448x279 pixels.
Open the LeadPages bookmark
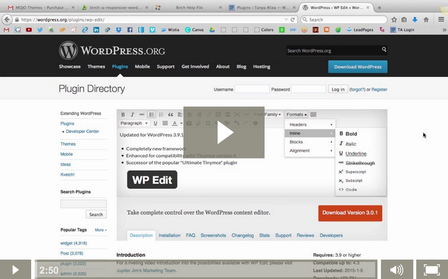tap(360, 30)
